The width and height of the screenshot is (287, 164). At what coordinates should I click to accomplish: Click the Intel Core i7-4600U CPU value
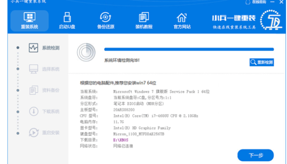click(155, 116)
